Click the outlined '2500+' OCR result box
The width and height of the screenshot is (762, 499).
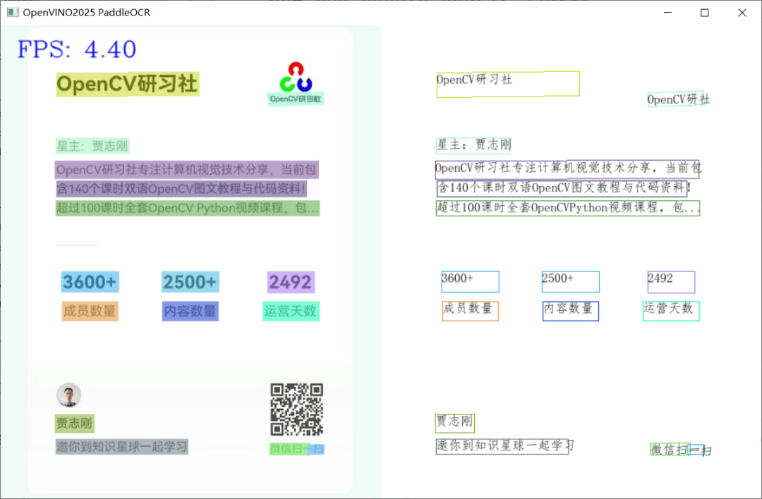click(x=571, y=281)
